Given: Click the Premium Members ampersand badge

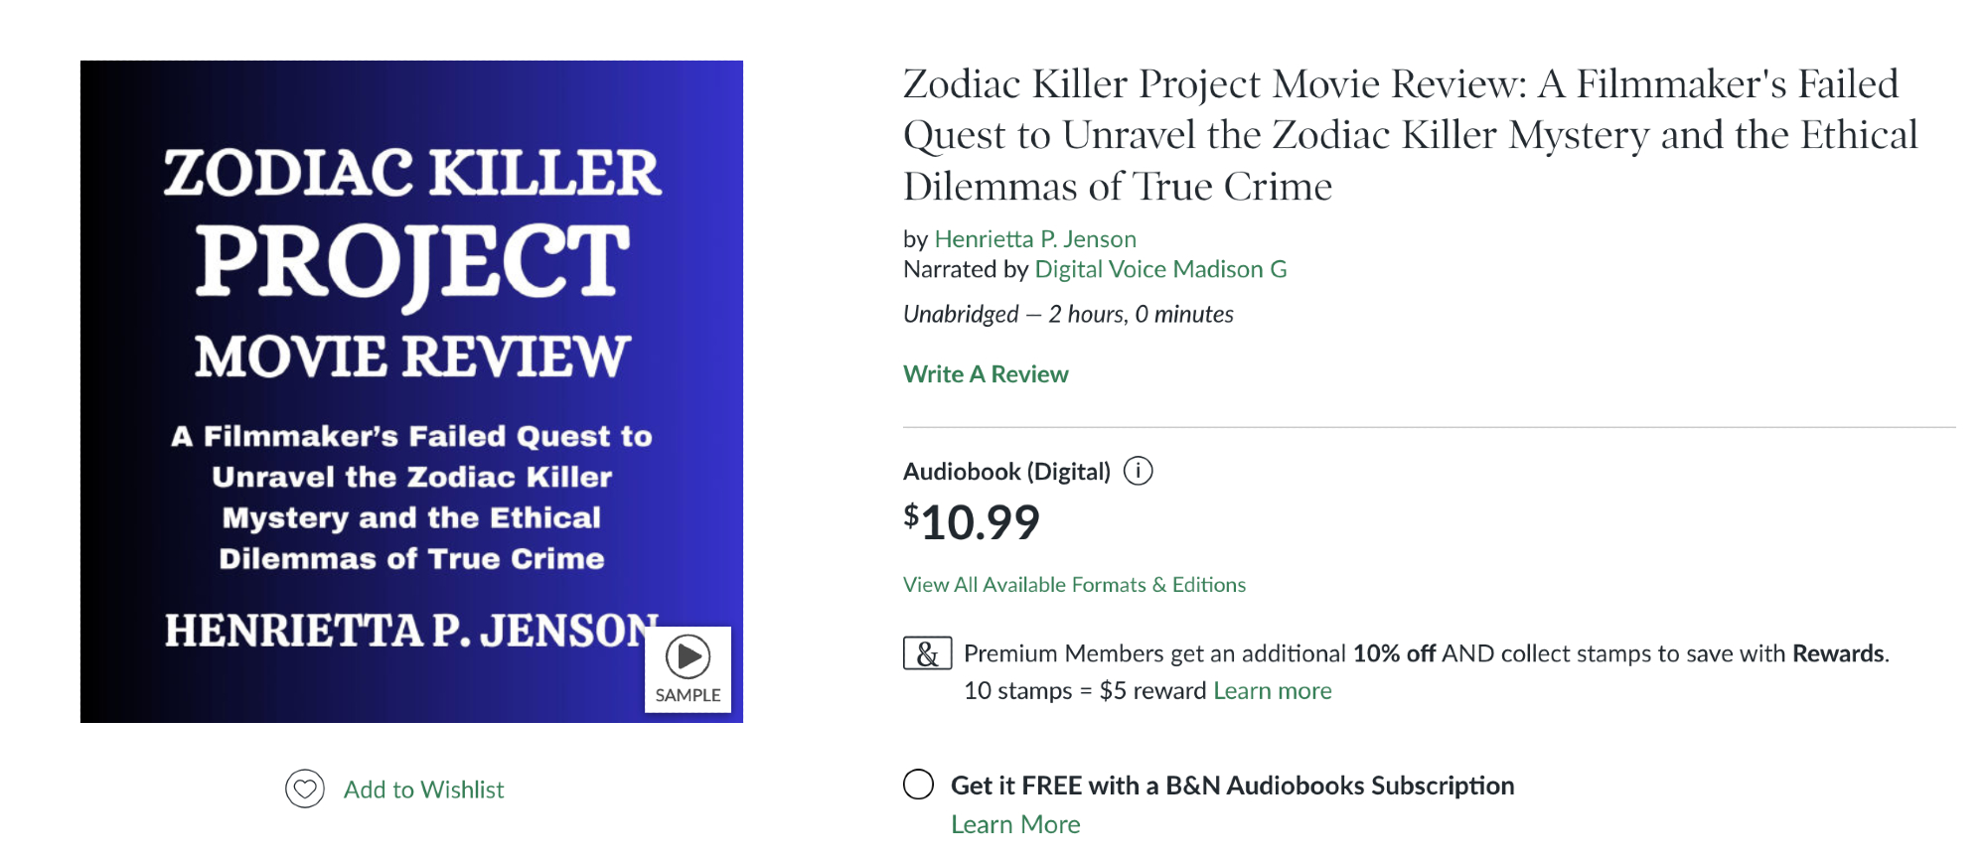Looking at the screenshot, I should coord(927,653).
